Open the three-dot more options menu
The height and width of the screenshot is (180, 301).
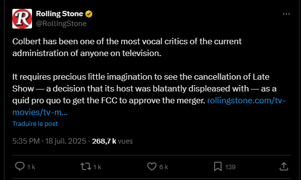tap(286, 14)
